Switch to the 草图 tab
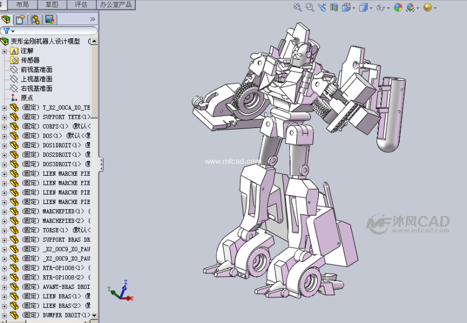This screenshot has height=323, width=467. [x=51, y=5]
